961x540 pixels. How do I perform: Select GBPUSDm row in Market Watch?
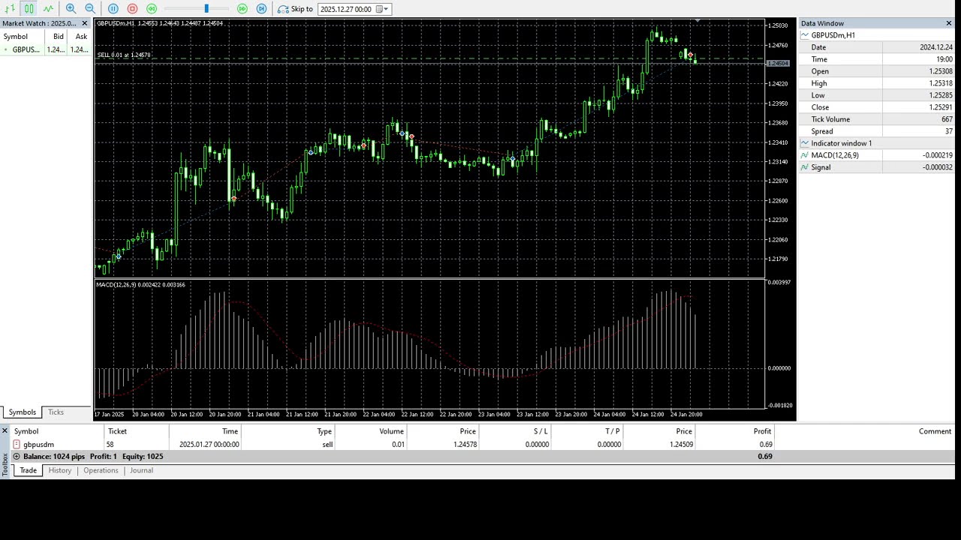[x=46, y=49]
